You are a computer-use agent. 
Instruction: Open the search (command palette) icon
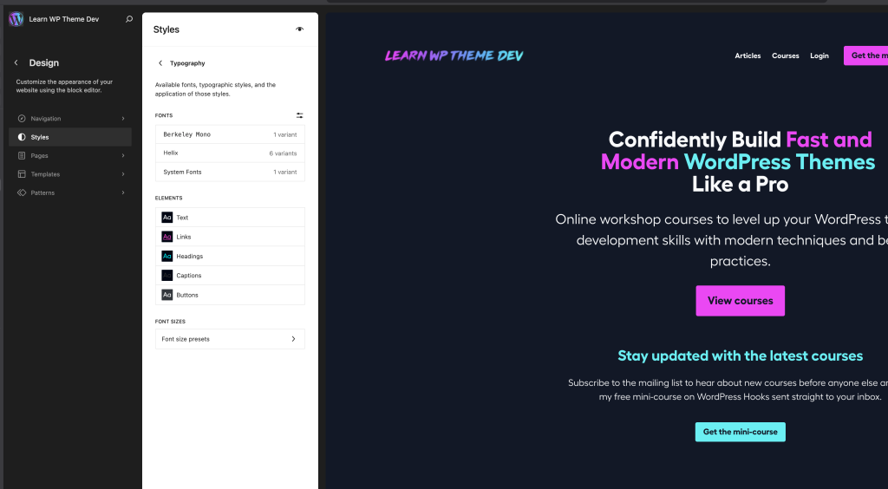(x=129, y=19)
